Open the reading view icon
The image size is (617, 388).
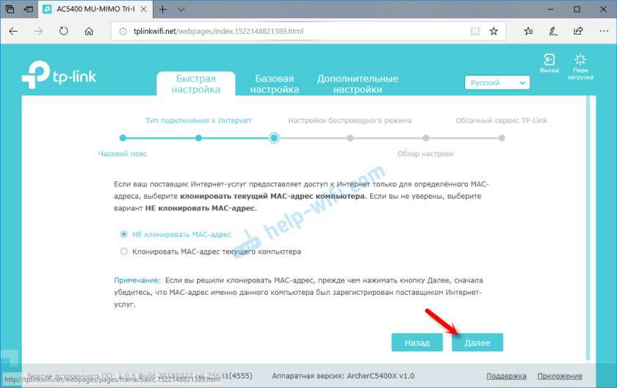tap(476, 32)
